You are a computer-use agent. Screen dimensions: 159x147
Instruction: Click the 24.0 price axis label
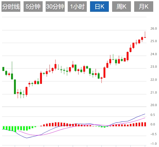pos(154,54)
